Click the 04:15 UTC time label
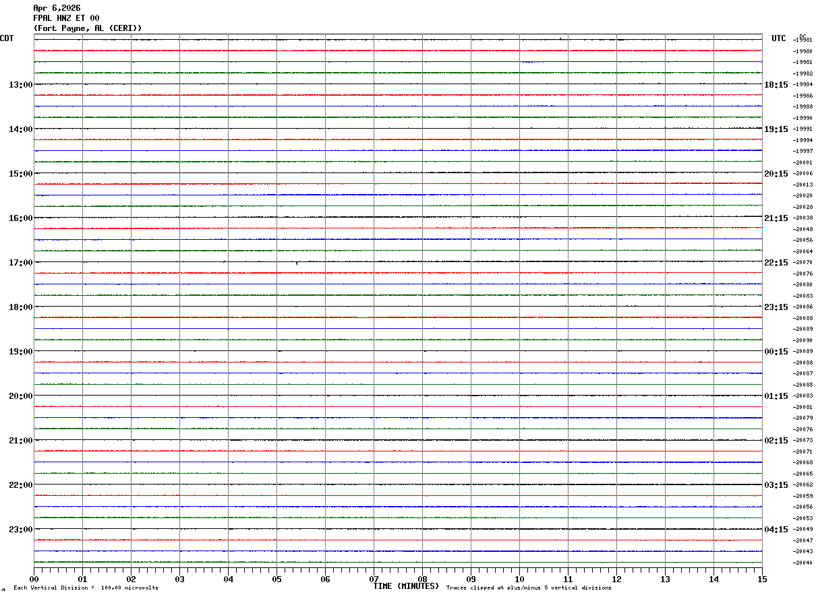The height and width of the screenshot is (597, 816). [776, 530]
